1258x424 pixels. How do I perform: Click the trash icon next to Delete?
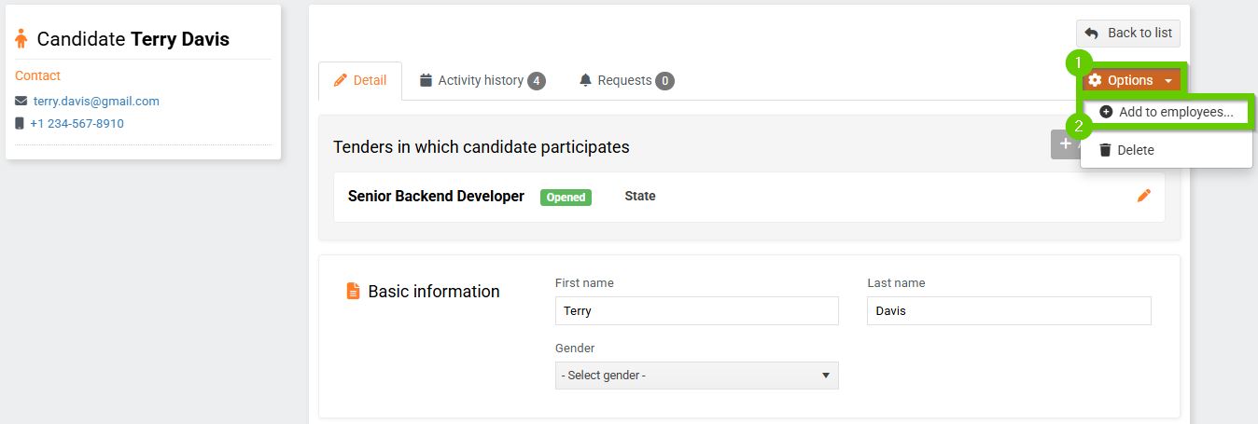(x=1105, y=150)
